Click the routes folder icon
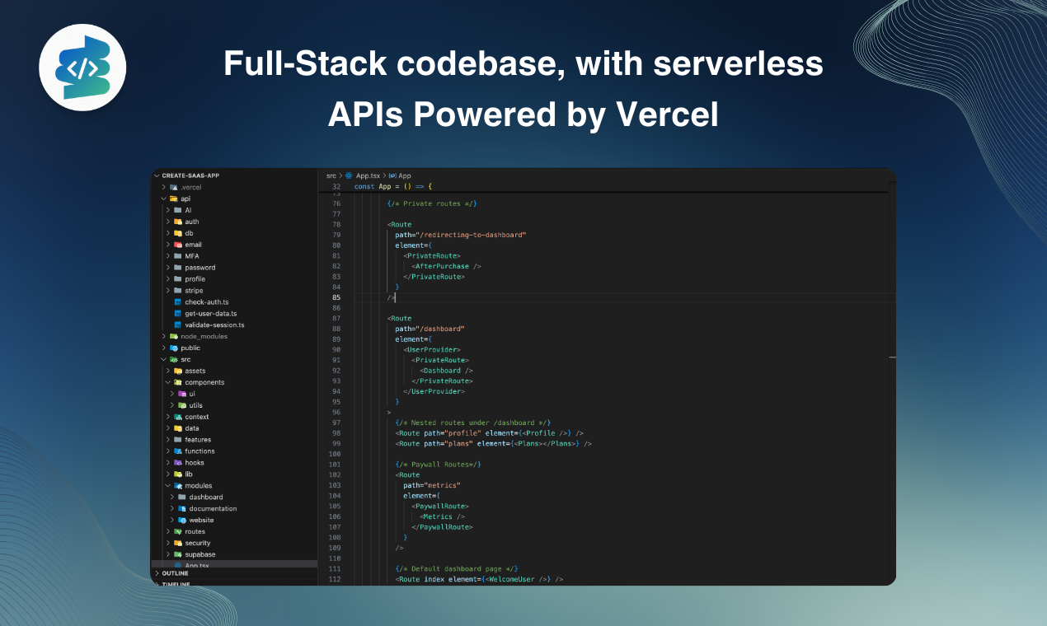 [178, 531]
